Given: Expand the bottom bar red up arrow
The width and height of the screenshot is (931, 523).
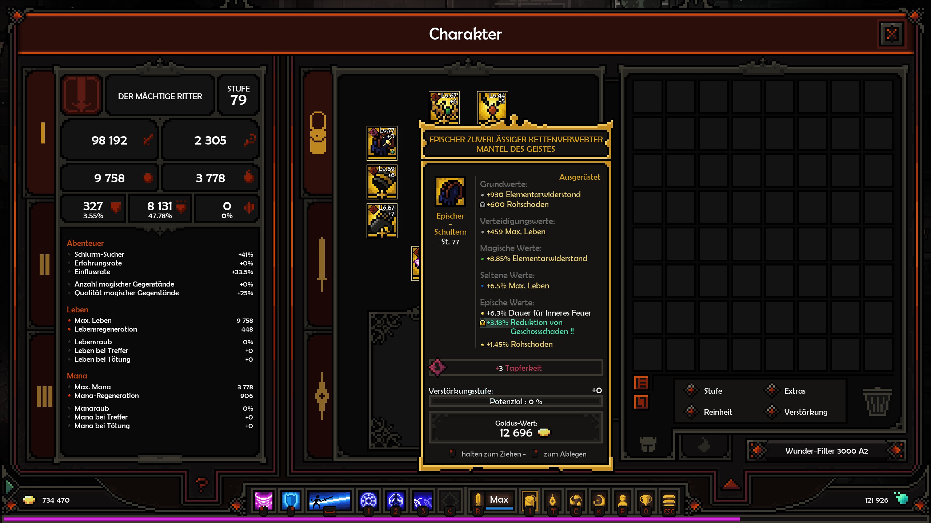Looking at the screenshot, I should pos(731,485).
